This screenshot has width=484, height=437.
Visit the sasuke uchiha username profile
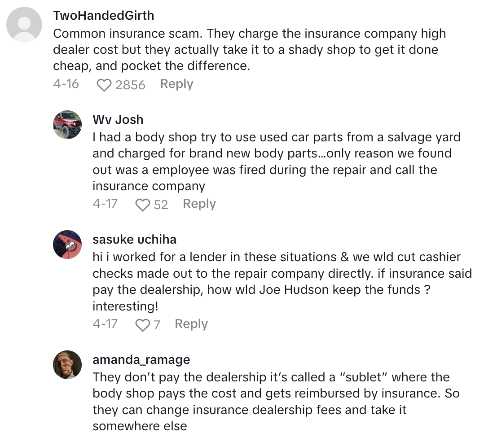coord(134,240)
